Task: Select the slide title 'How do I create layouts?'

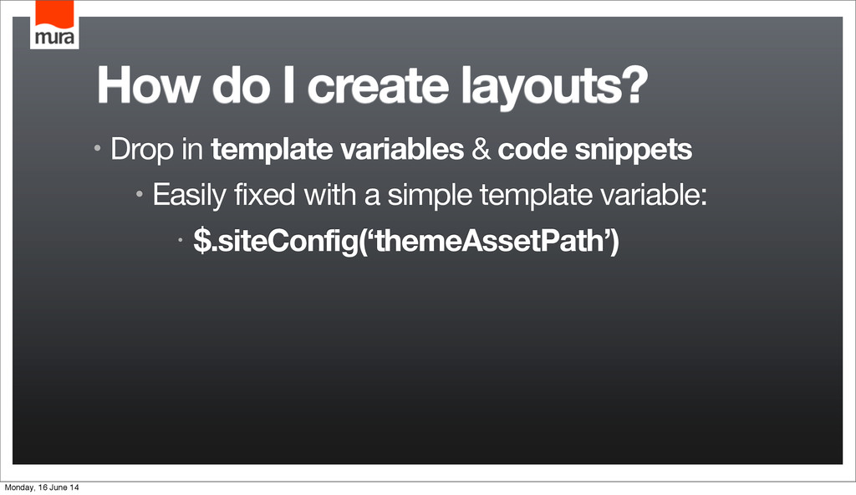Action: [372, 88]
